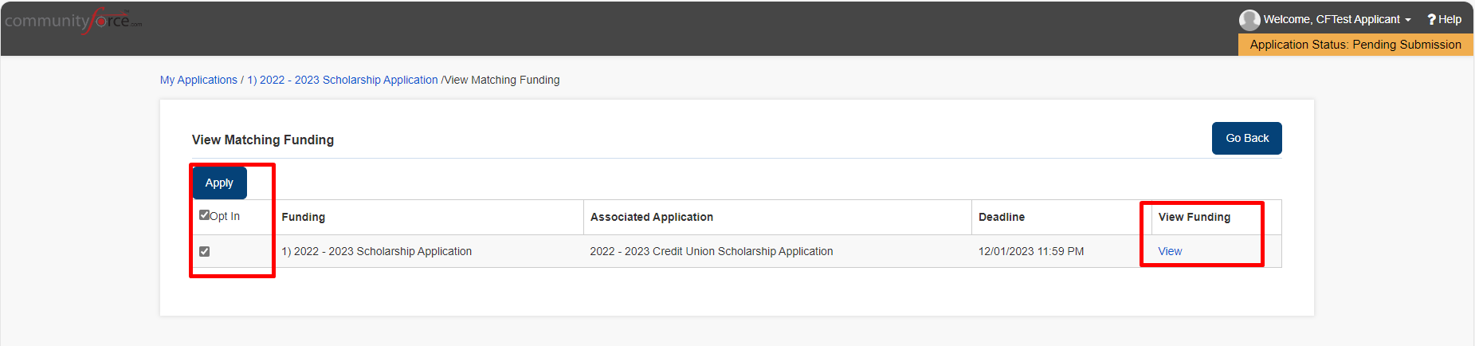
Task: Select the View Funding column header
Action: pyautogui.click(x=1195, y=217)
